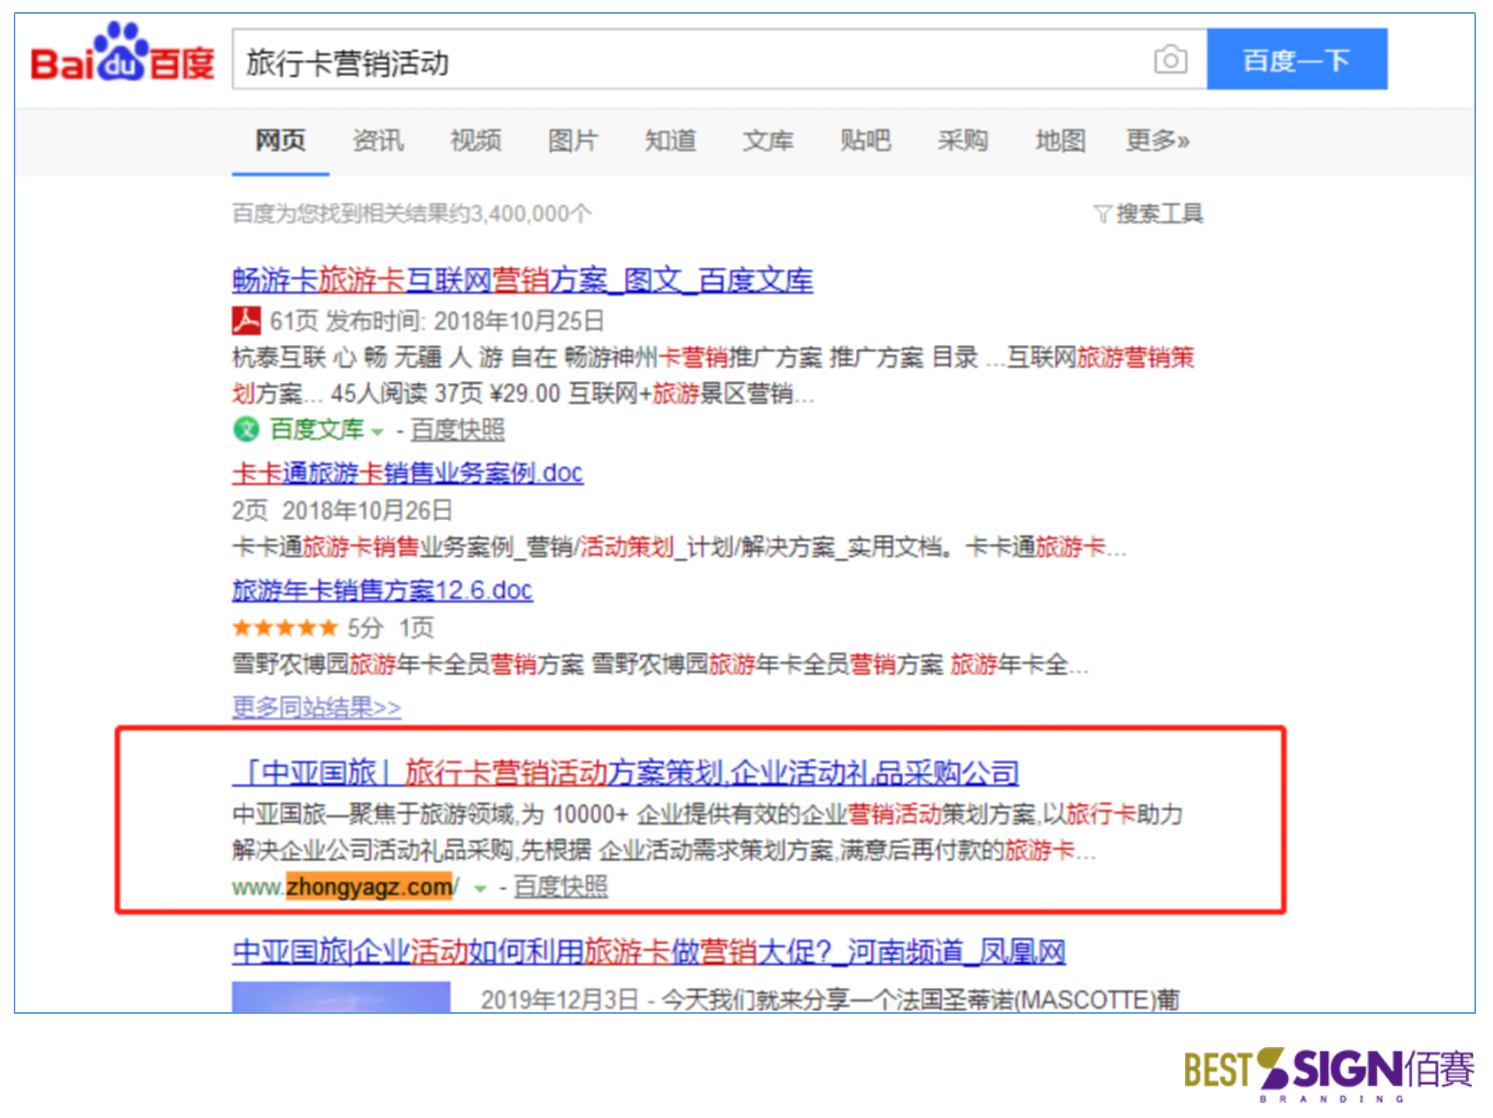Screen dimensions: 1493x1118
Task: Click the search tools filter icon
Action: pos(1102,214)
